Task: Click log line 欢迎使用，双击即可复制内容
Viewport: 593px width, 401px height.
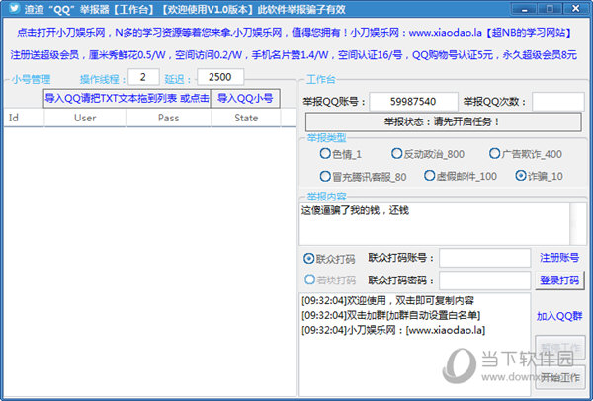Action: (387, 301)
